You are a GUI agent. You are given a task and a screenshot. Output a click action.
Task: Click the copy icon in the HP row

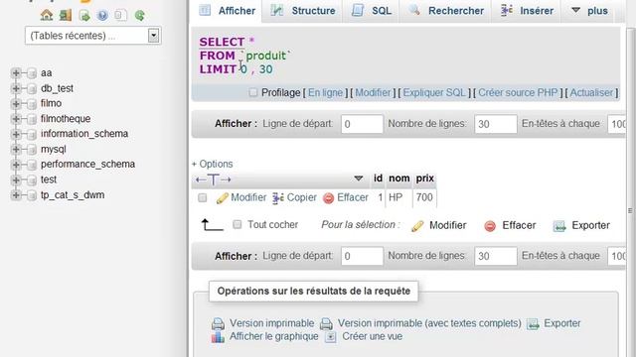click(278, 198)
